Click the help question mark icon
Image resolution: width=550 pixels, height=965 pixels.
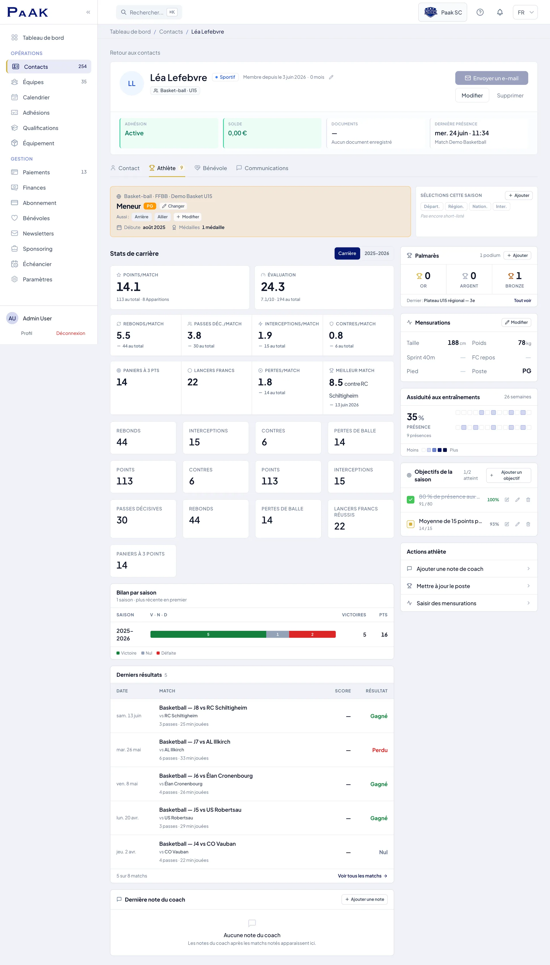coord(480,12)
